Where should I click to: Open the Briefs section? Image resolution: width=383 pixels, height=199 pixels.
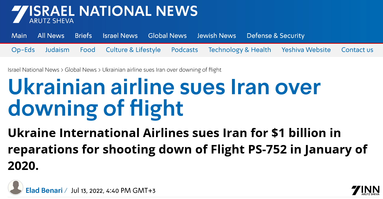[x=83, y=36]
